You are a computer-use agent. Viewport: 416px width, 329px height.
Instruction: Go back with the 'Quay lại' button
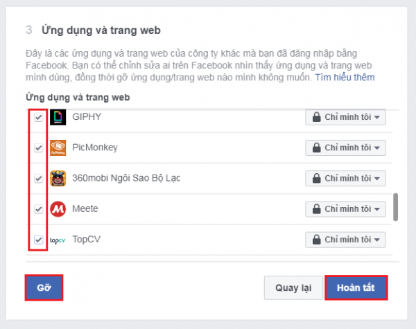point(293,287)
